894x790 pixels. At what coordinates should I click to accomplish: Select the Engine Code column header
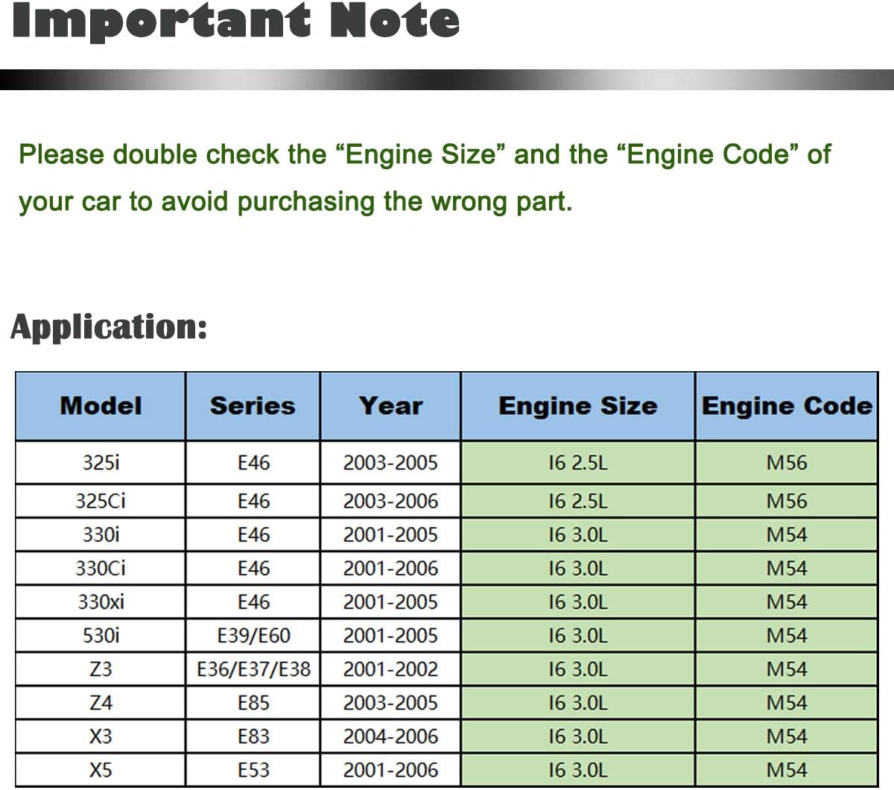[x=786, y=406]
